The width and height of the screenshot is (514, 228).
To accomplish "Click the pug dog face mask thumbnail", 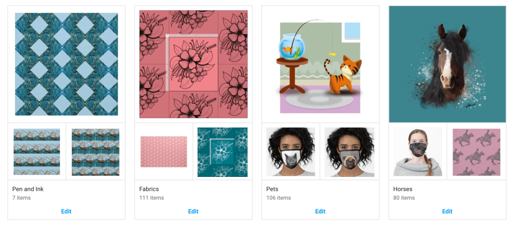I will (349, 152).
